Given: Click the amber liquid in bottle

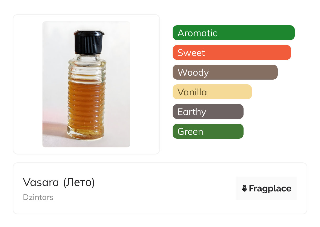Looking at the screenshot, I should (86, 105).
